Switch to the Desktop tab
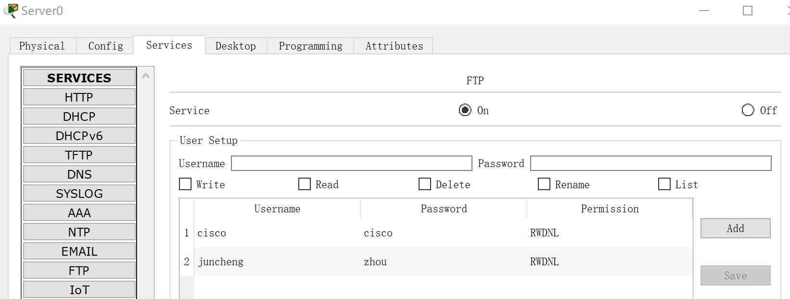 pos(236,46)
